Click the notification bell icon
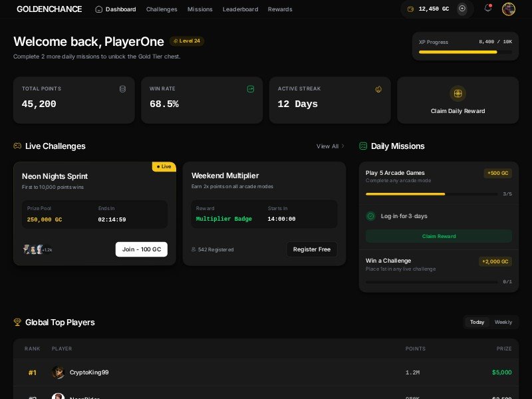532x399 pixels. [488, 9]
